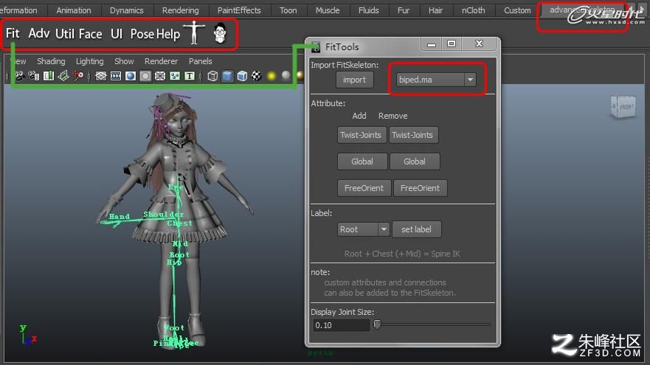Toggle the Resolution Gate blue sphere icon
The width and height of the screenshot is (650, 365).
pos(131,76)
